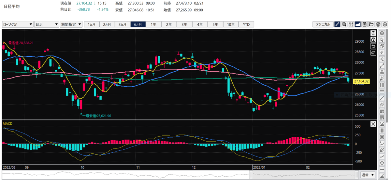The image size is (391, 180).
Task: Undo last drawing with undo arrow
Action: [x=373, y=46]
